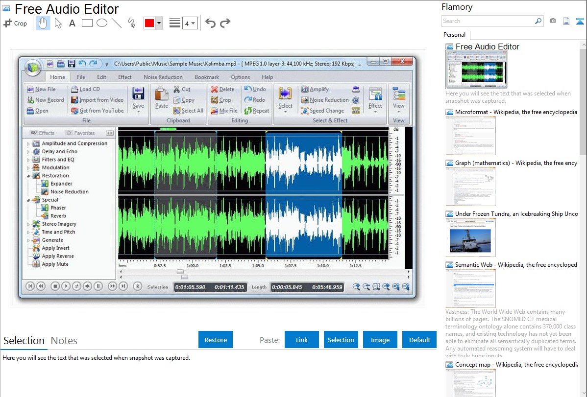Click the camera snapshot icon
Screen dimensions: 587x397
click(553, 21)
